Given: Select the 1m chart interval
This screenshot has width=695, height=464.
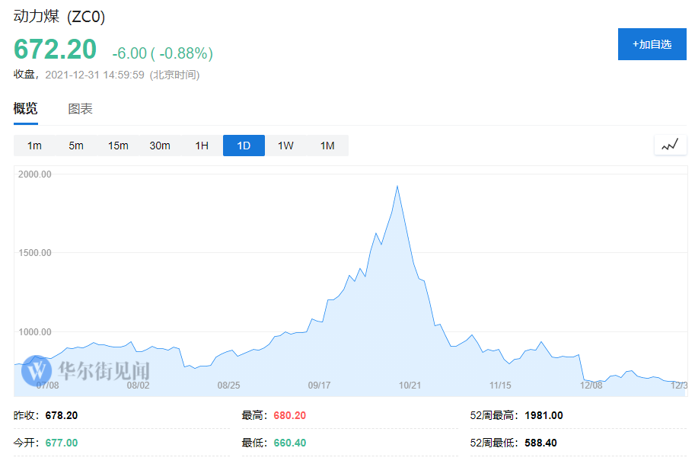Looking at the screenshot, I should [34, 146].
